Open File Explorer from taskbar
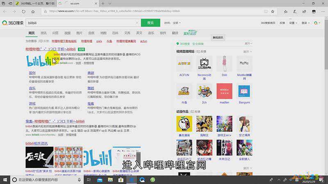The width and height of the screenshot is (328, 184). (110, 180)
